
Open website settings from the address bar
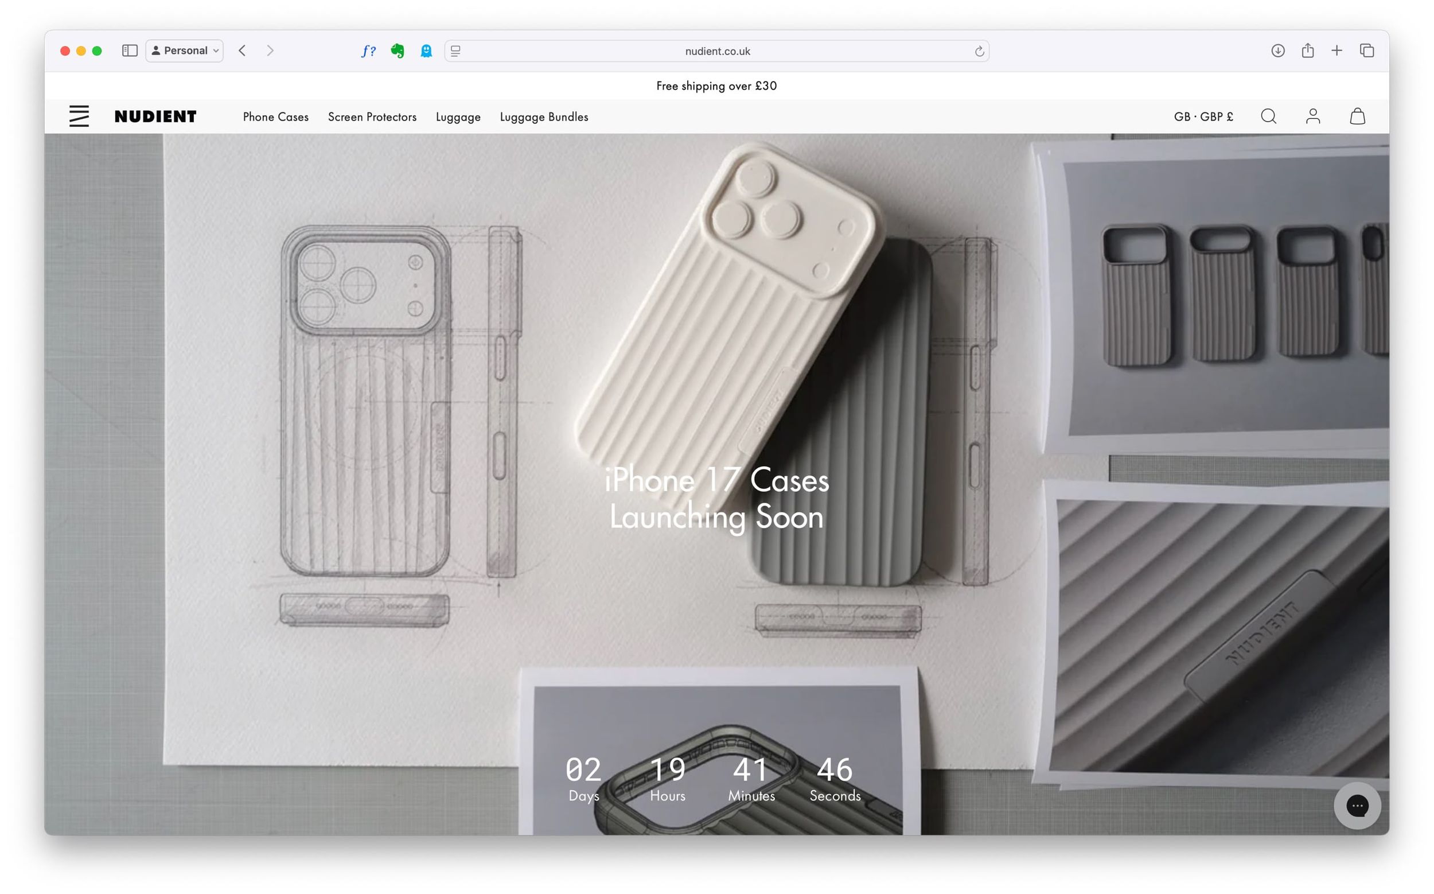point(455,51)
